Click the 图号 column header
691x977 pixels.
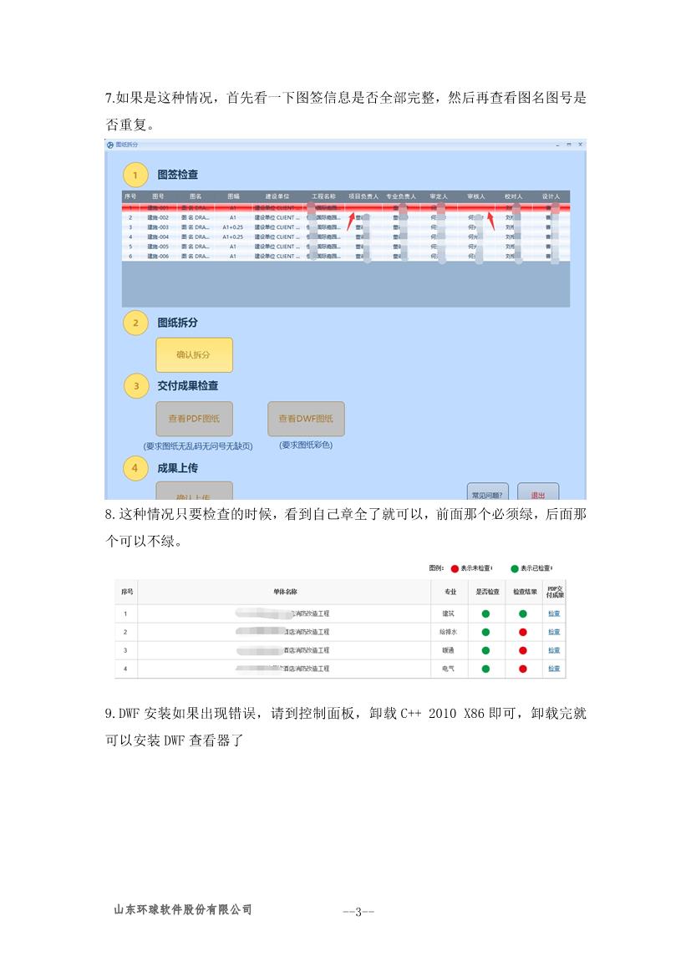coord(158,196)
